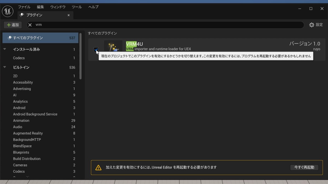Click the すべてのプラグイン heading above results

[102, 33]
